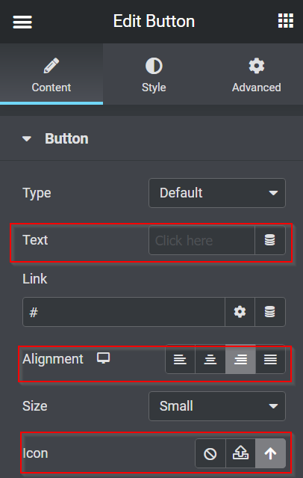Set icon to none

pyautogui.click(x=210, y=453)
